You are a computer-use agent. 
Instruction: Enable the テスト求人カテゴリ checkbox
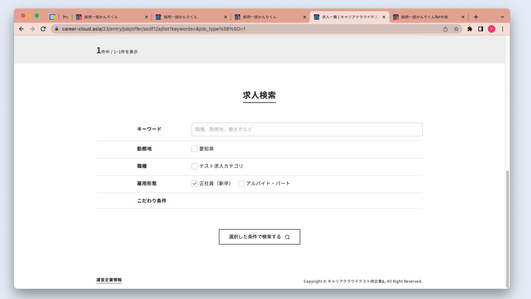(x=194, y=166)
